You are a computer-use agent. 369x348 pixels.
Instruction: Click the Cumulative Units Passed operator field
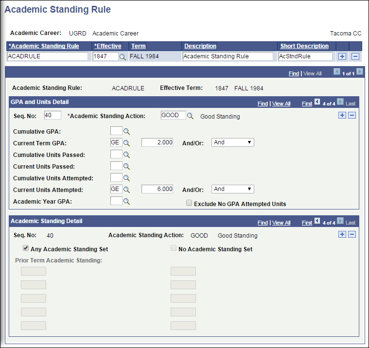[116, 154]
